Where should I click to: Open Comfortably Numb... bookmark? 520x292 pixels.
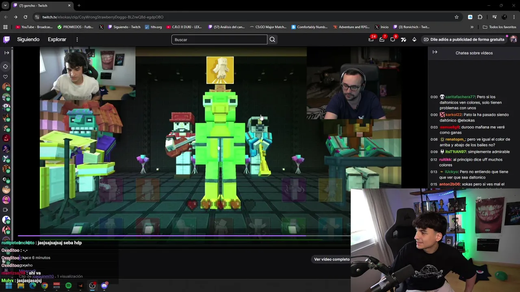(310, 27)
